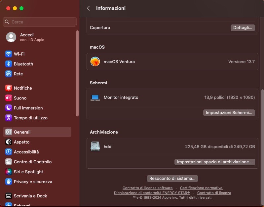Click the hdd disk drive icon
This screenshot has height=207, width=264.
tap(95, 146)
